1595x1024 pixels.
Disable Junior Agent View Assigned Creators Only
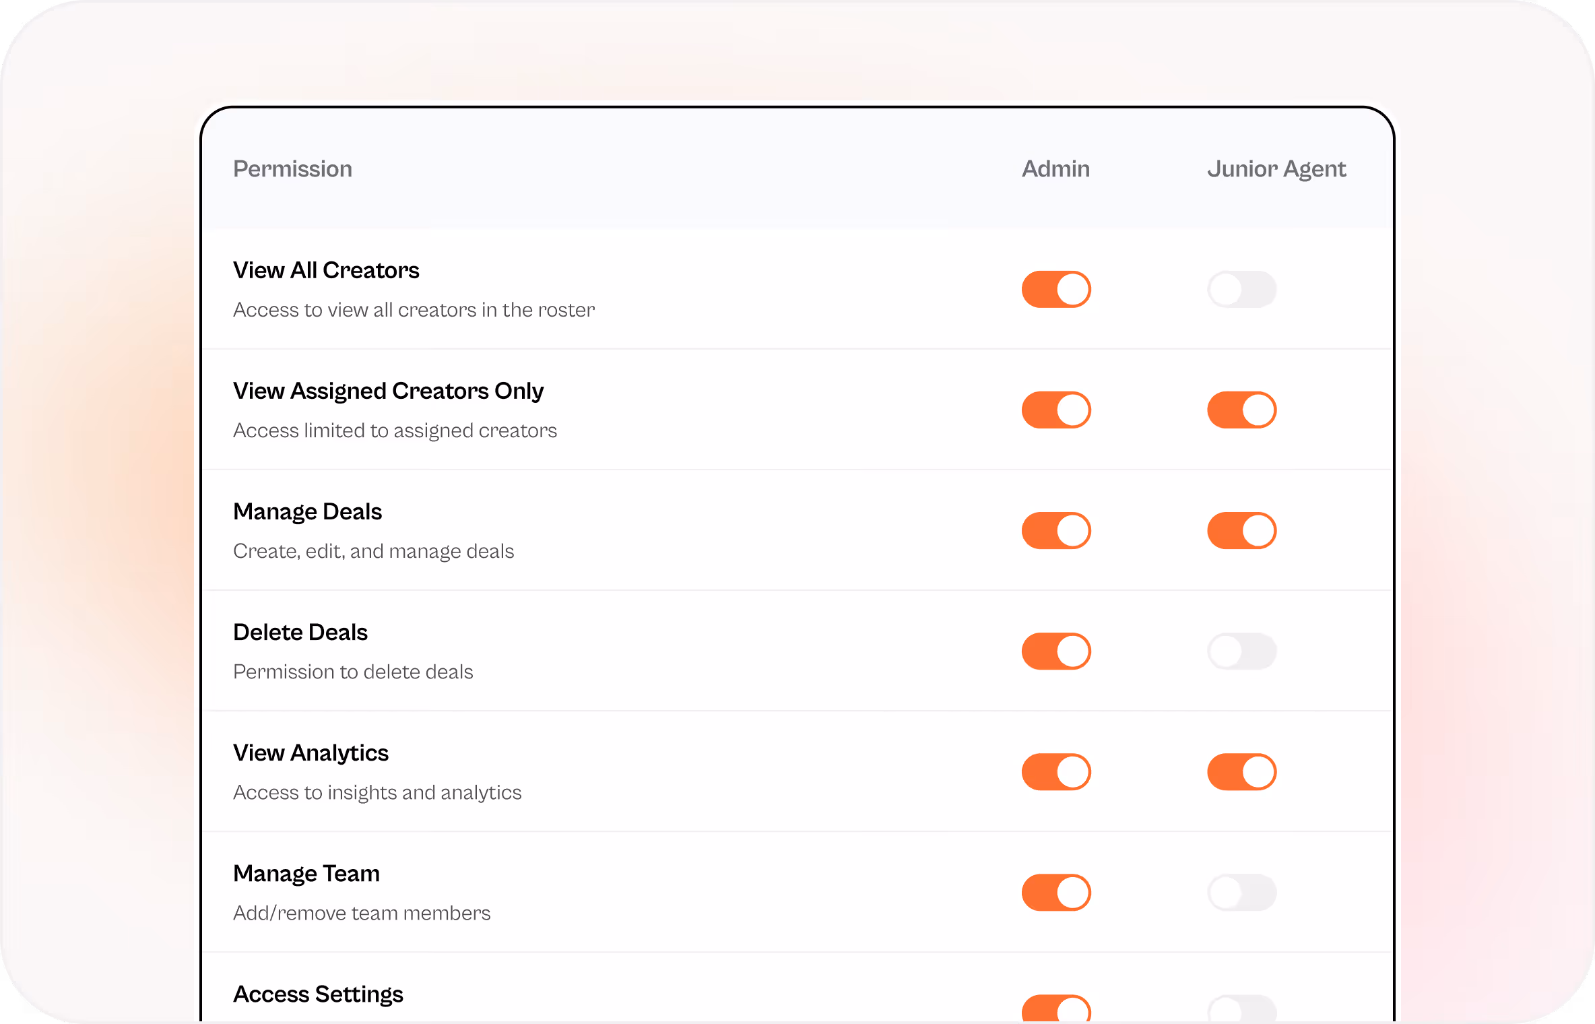[1241, 410]
